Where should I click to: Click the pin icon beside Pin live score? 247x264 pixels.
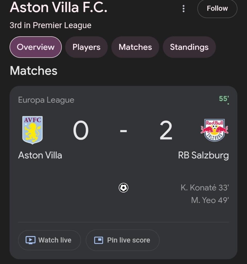tap(98, 240)
